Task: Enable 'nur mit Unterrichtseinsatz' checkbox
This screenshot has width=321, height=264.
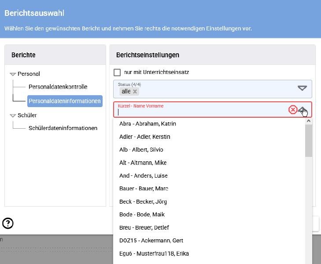Action: (x=117, y=72)
